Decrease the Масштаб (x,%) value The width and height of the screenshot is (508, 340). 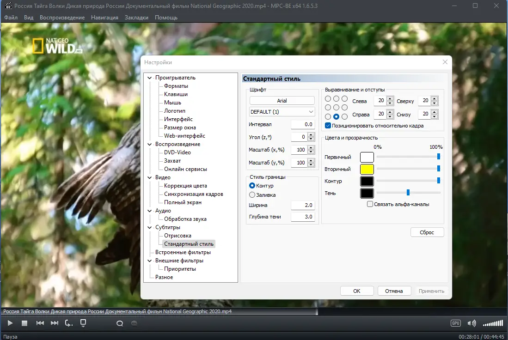[x=311, y=152]
